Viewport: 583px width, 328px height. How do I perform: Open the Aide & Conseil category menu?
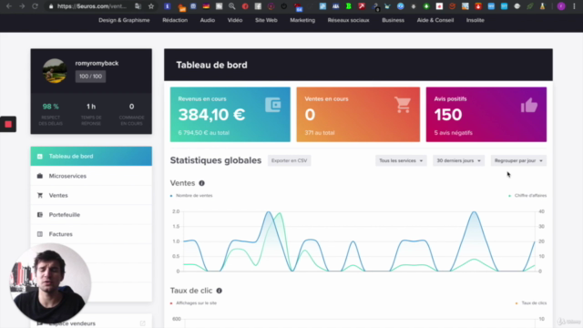[435, 20]
